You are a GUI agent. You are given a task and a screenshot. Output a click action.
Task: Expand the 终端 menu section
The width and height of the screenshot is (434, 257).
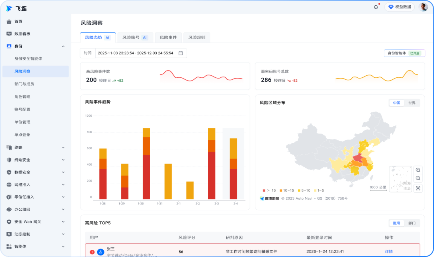(63, 148)
